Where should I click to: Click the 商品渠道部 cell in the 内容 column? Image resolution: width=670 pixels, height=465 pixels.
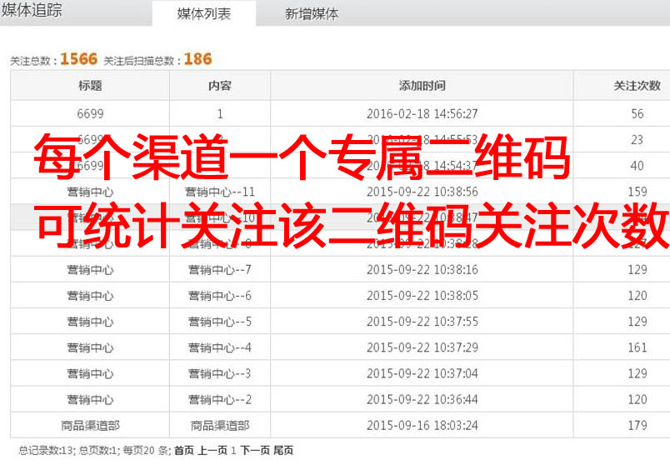click(220, 425)
